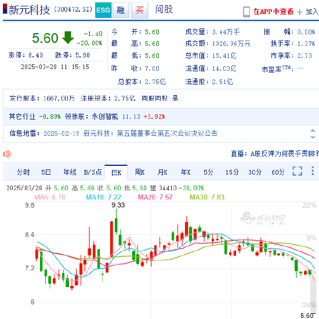Click the phone icon beside 在APP中查看
Viewport: 319px width, 319px height.
click(x=246, y=12)
